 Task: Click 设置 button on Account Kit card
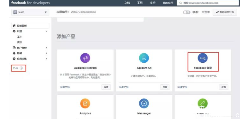165,87
